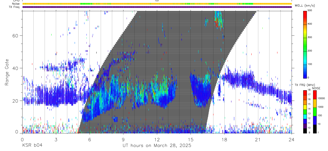The height and width of the screenshot is (151, 328).
Task: Click the '15' label on the TX FRQ legend
Action: pos(310,104)
